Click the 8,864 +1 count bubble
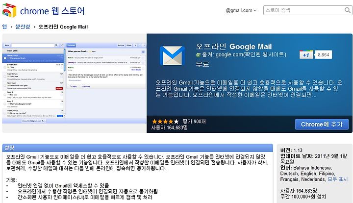353x203 pixels. (323, 55)
